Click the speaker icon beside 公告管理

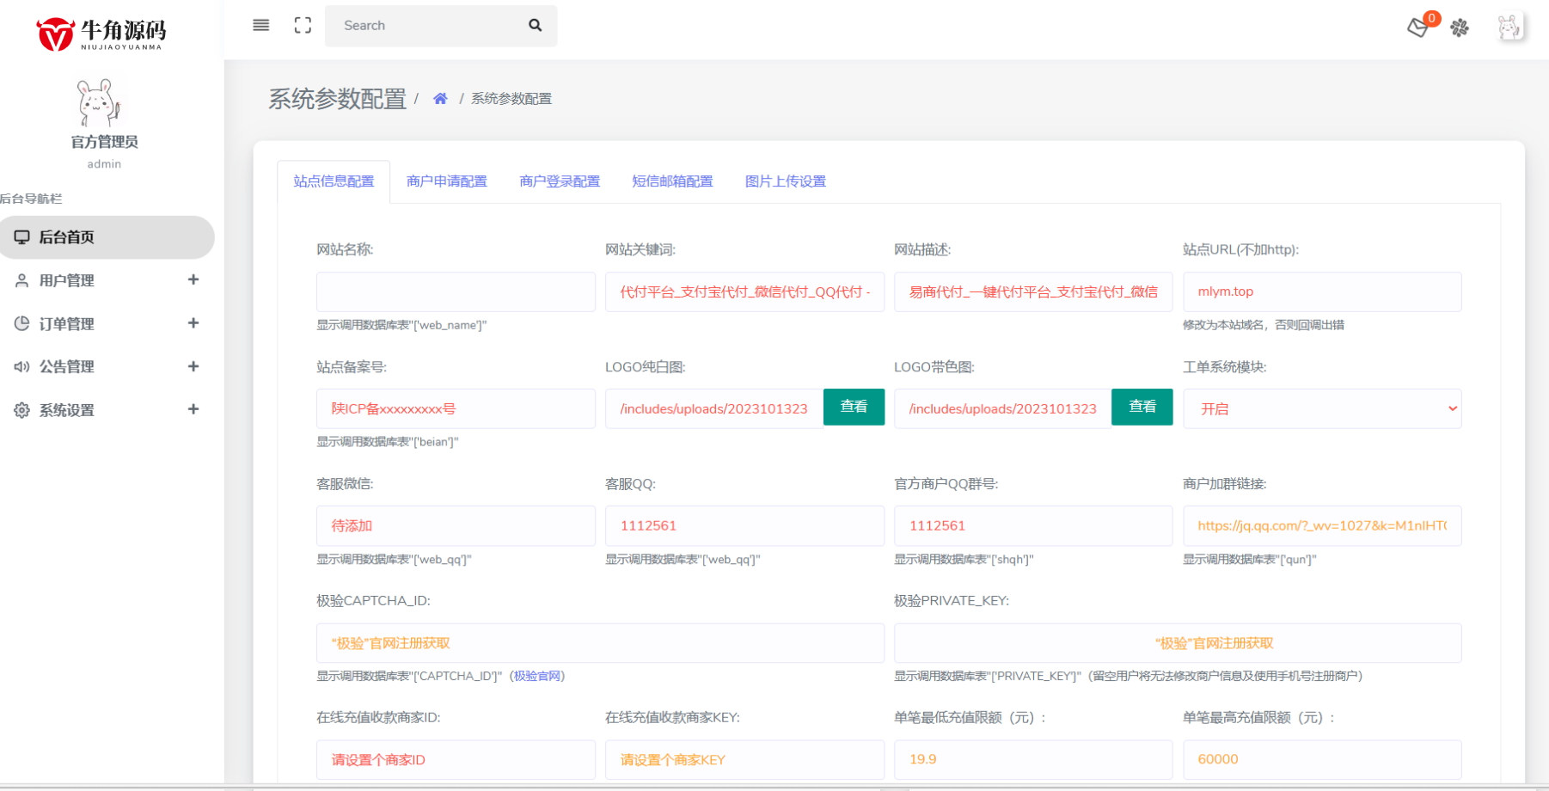tap(21, 366)
